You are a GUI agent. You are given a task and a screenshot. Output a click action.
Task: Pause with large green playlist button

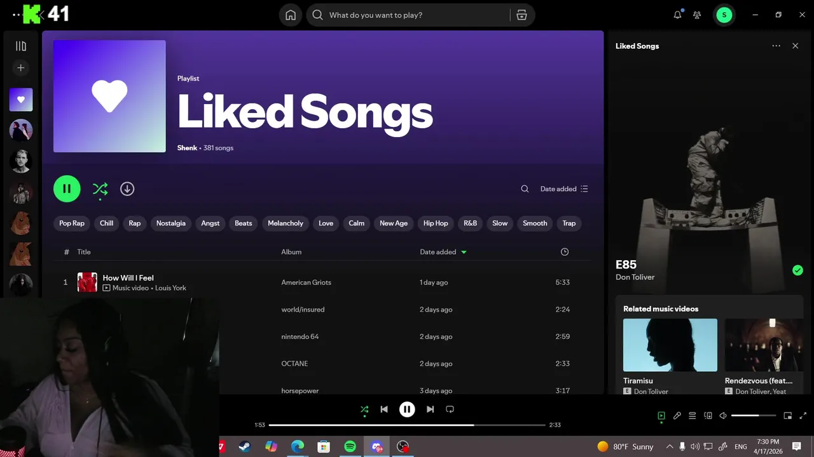click(67, 189)
